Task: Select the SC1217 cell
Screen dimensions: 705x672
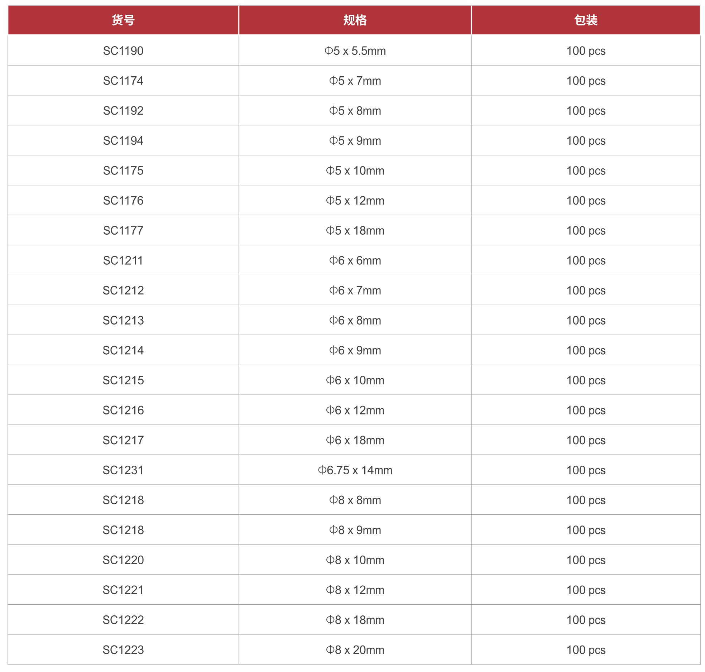Action: point(123,440)
